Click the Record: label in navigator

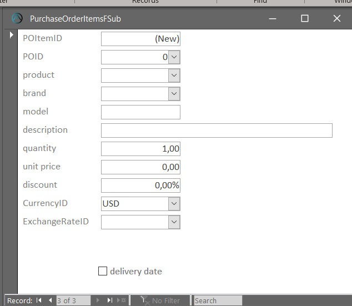[20, 300]
